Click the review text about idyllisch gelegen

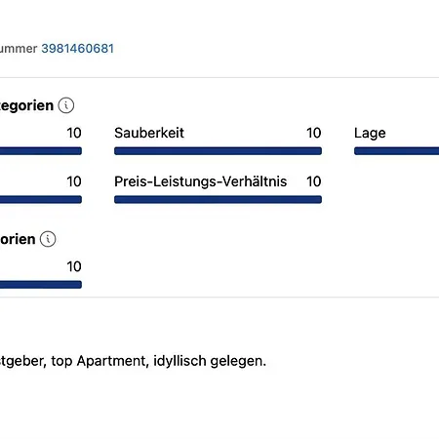133,361
